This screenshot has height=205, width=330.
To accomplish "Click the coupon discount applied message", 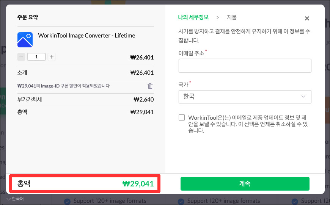I will coord(63,86).
